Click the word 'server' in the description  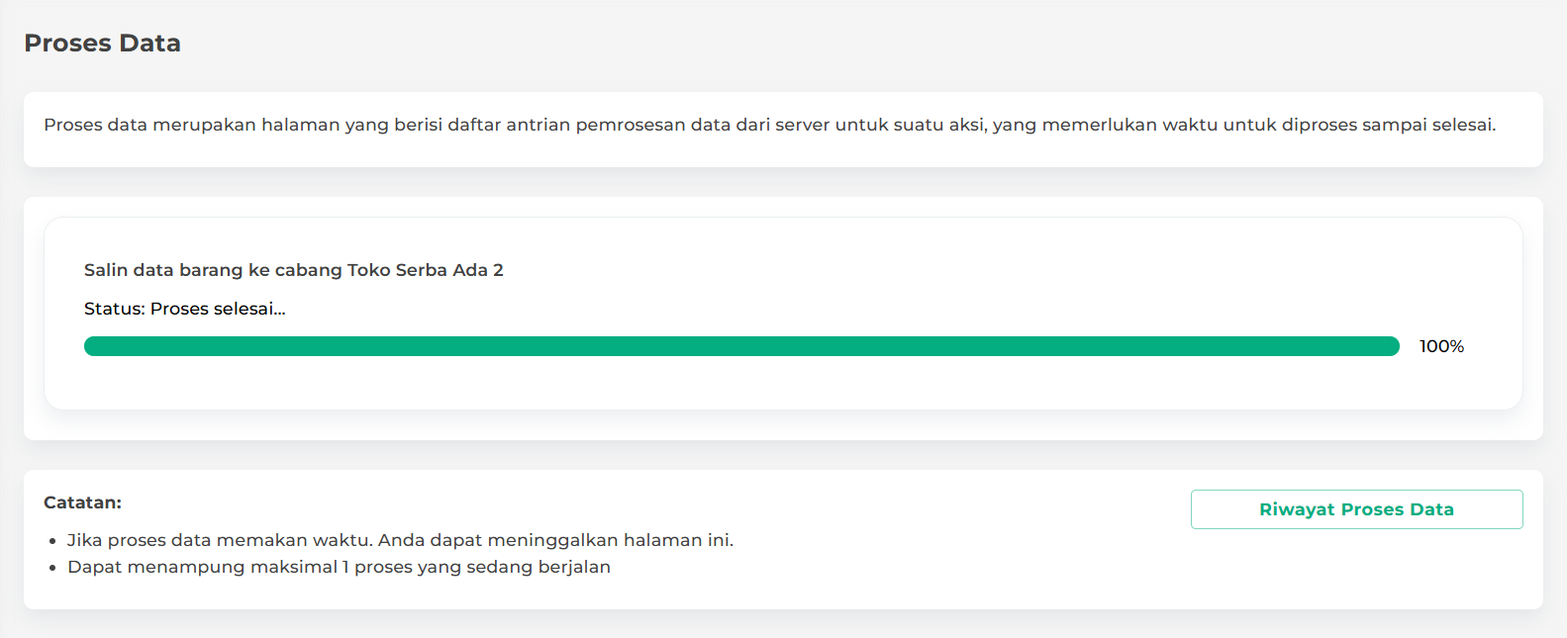(x=803, y=125)
